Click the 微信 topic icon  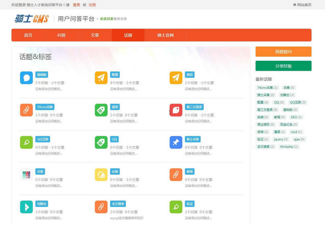click(x=175, y=77)
